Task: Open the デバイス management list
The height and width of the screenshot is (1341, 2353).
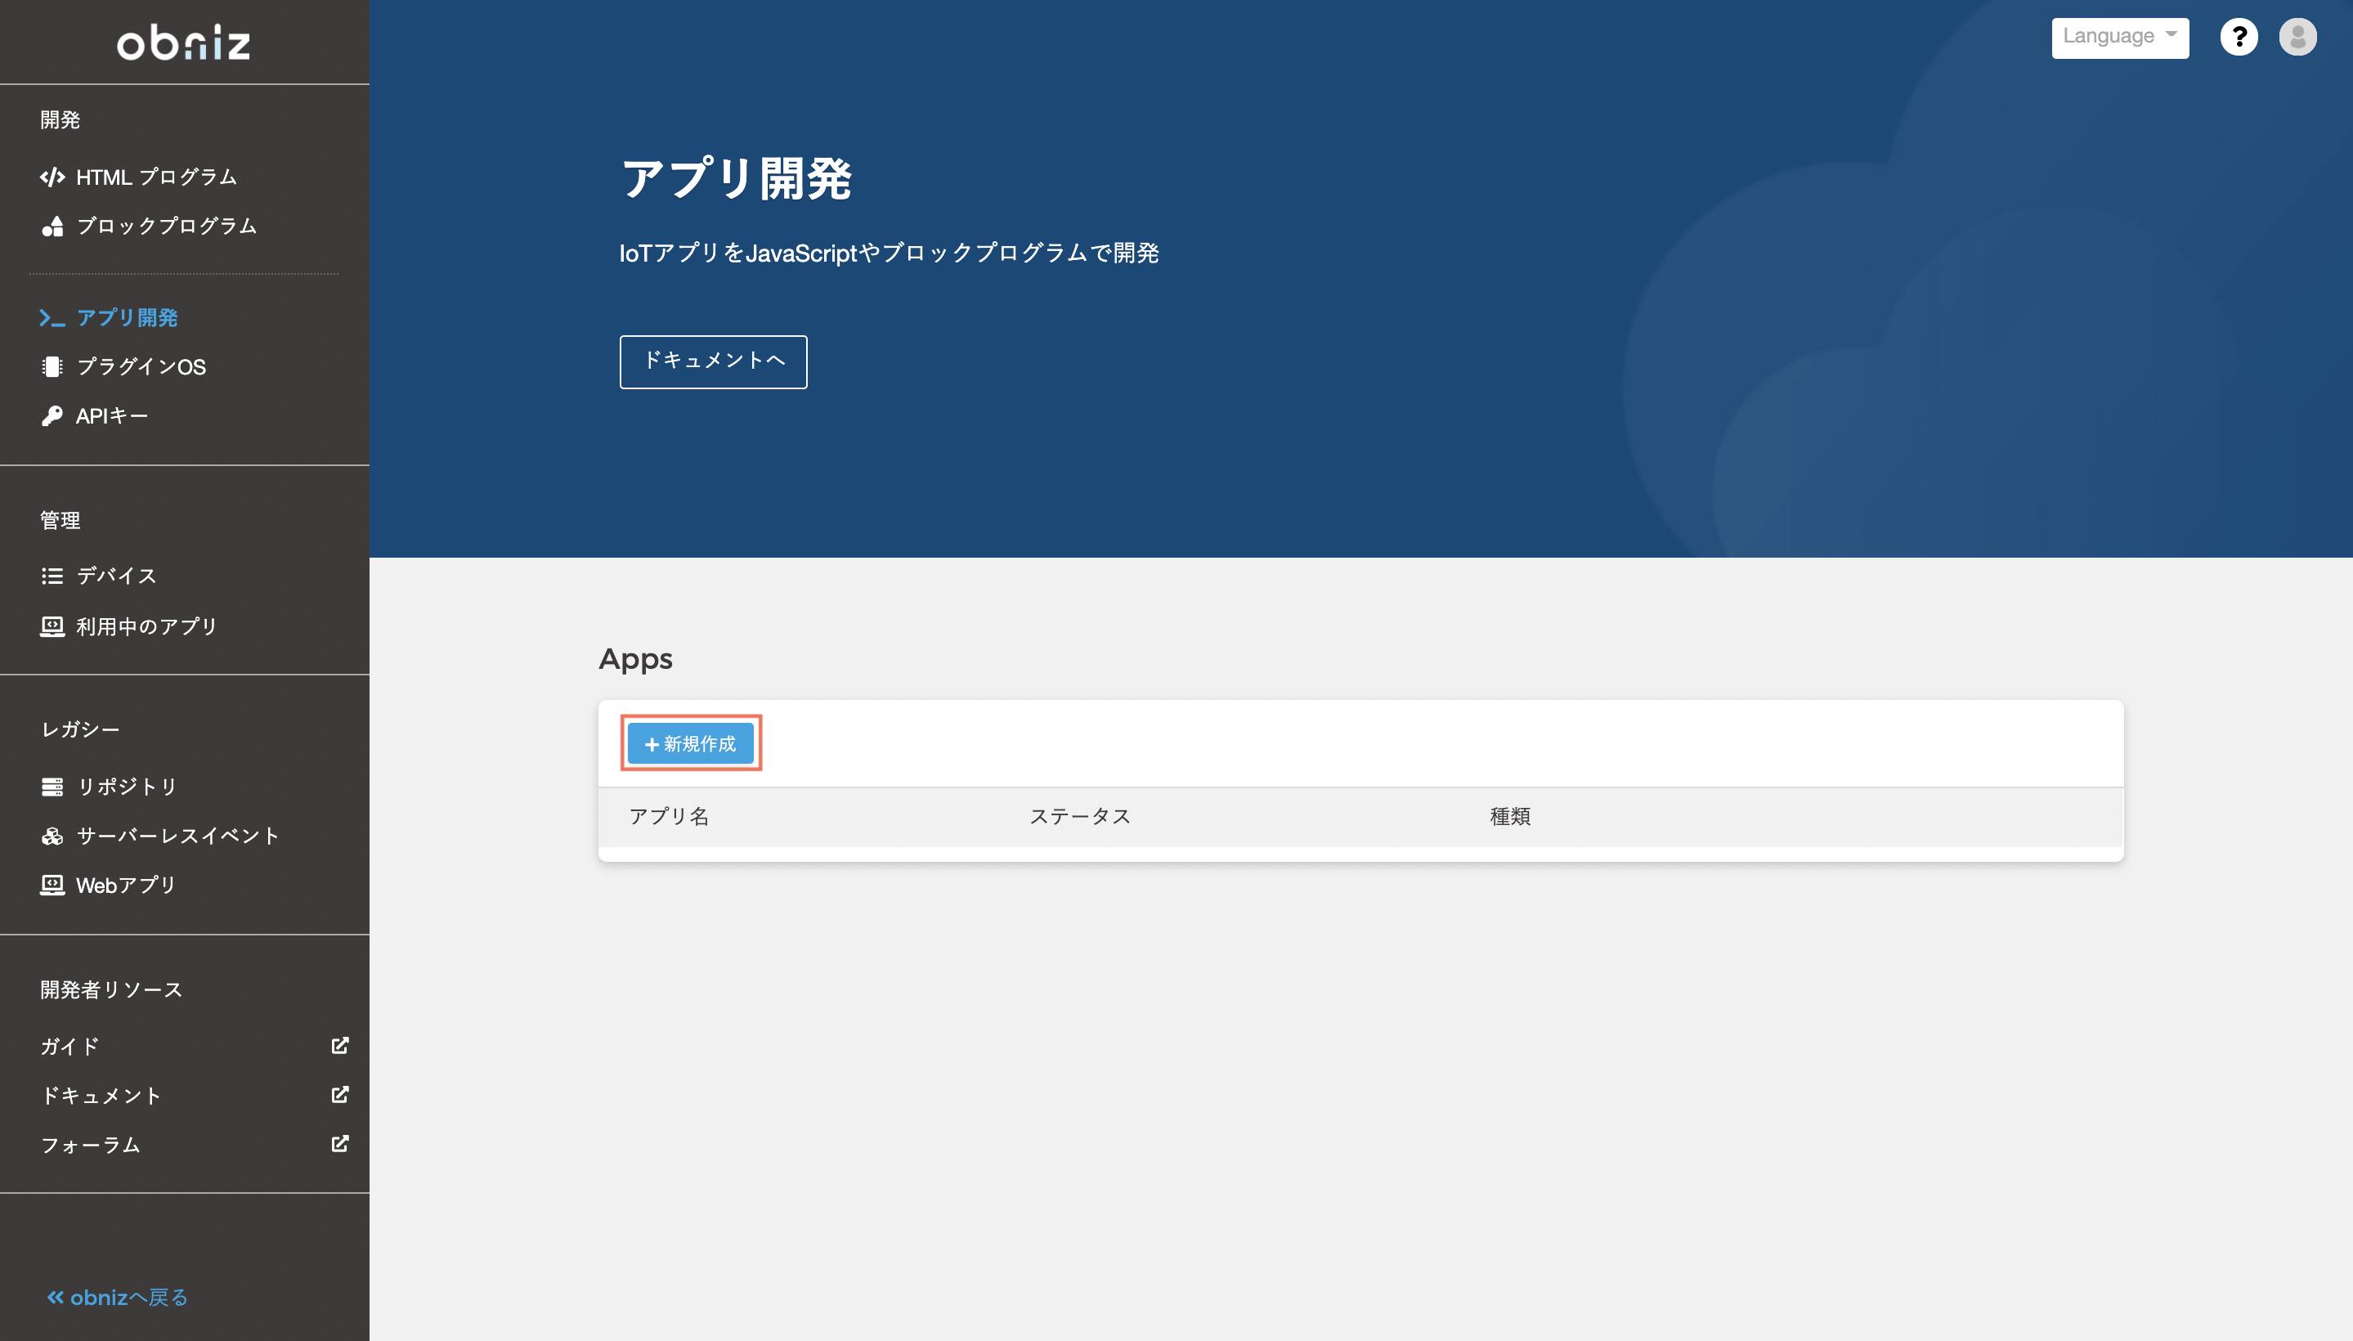Action: 115,575
